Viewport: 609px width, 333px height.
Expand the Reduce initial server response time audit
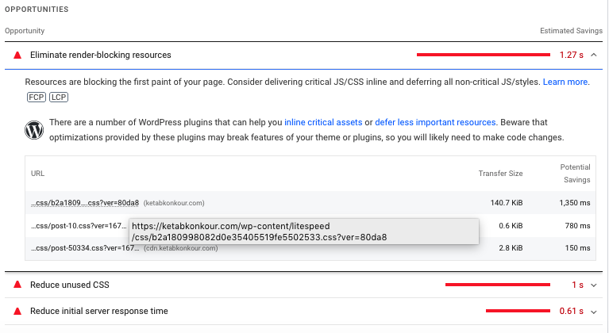593,312
